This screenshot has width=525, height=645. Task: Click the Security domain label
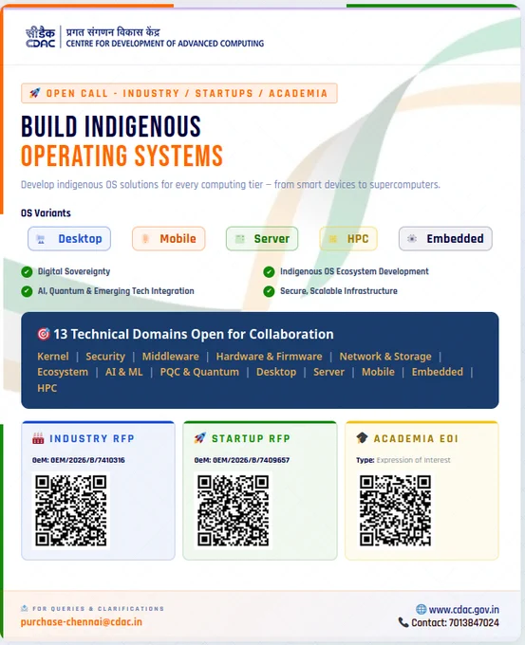click(105, 357)
